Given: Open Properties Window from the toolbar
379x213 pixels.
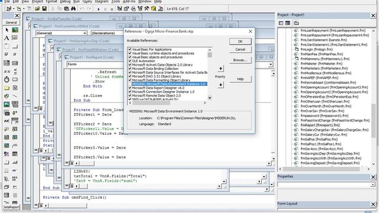Looking at the screenshot, I should pyautogui.click(x=126, y=9).
